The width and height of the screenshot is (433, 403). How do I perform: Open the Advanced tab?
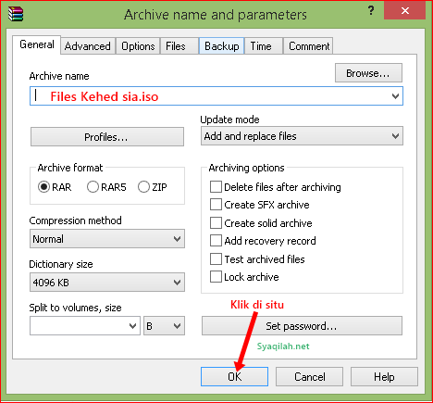click(88, 46)
